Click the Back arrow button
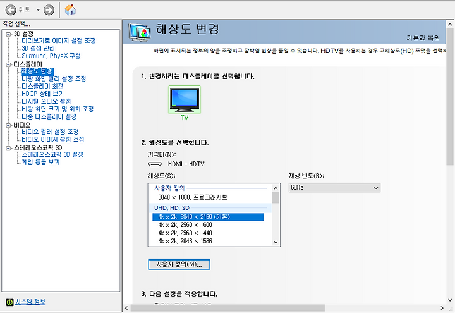Image resolution: width=455 pixels, height=313 pixels. tap(11, 10)
